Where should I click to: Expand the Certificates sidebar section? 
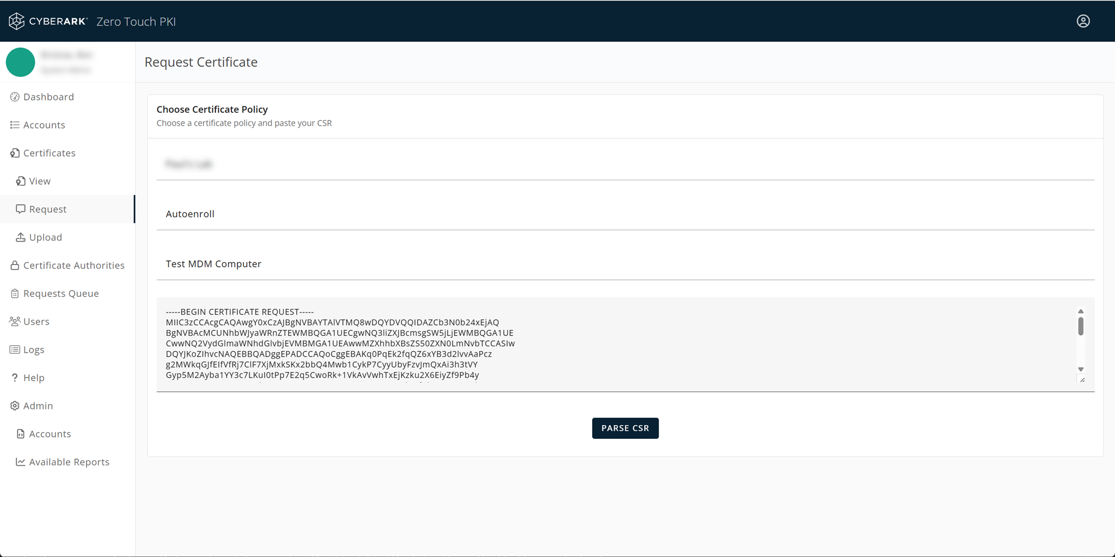tap(49, 153)
